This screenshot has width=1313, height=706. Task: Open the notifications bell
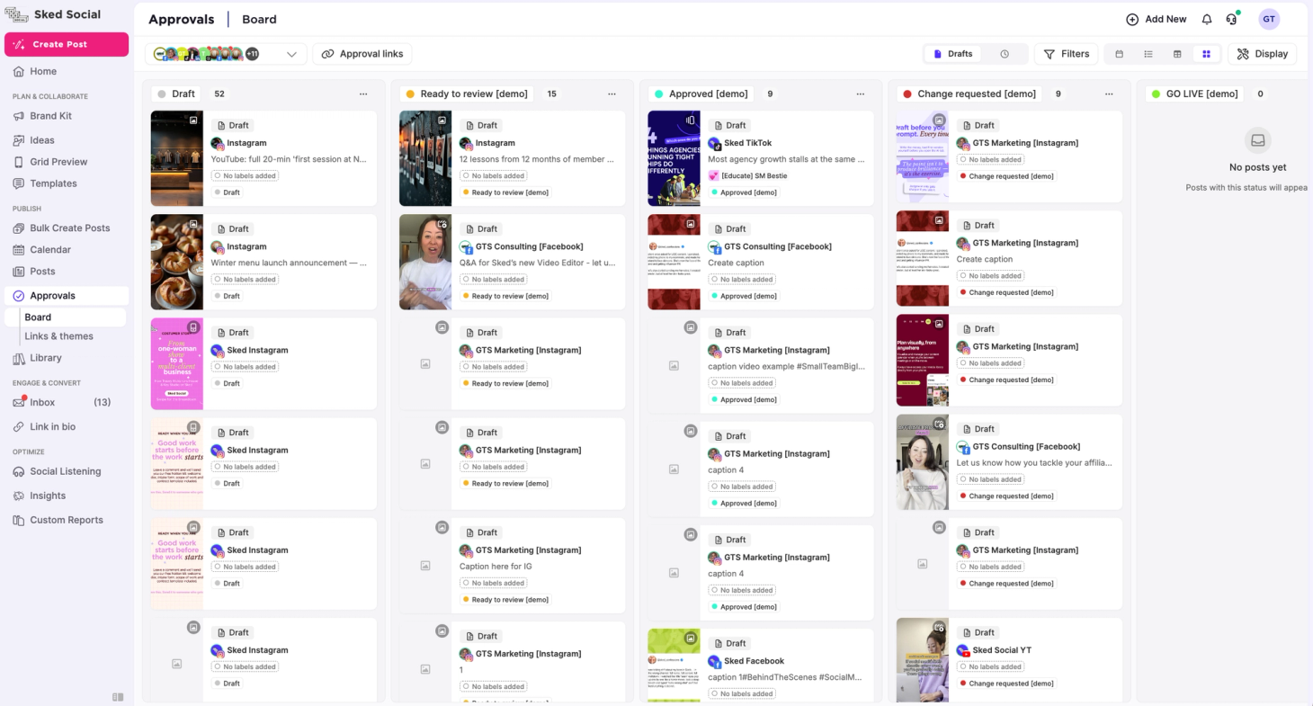[x=1207, y=19]
